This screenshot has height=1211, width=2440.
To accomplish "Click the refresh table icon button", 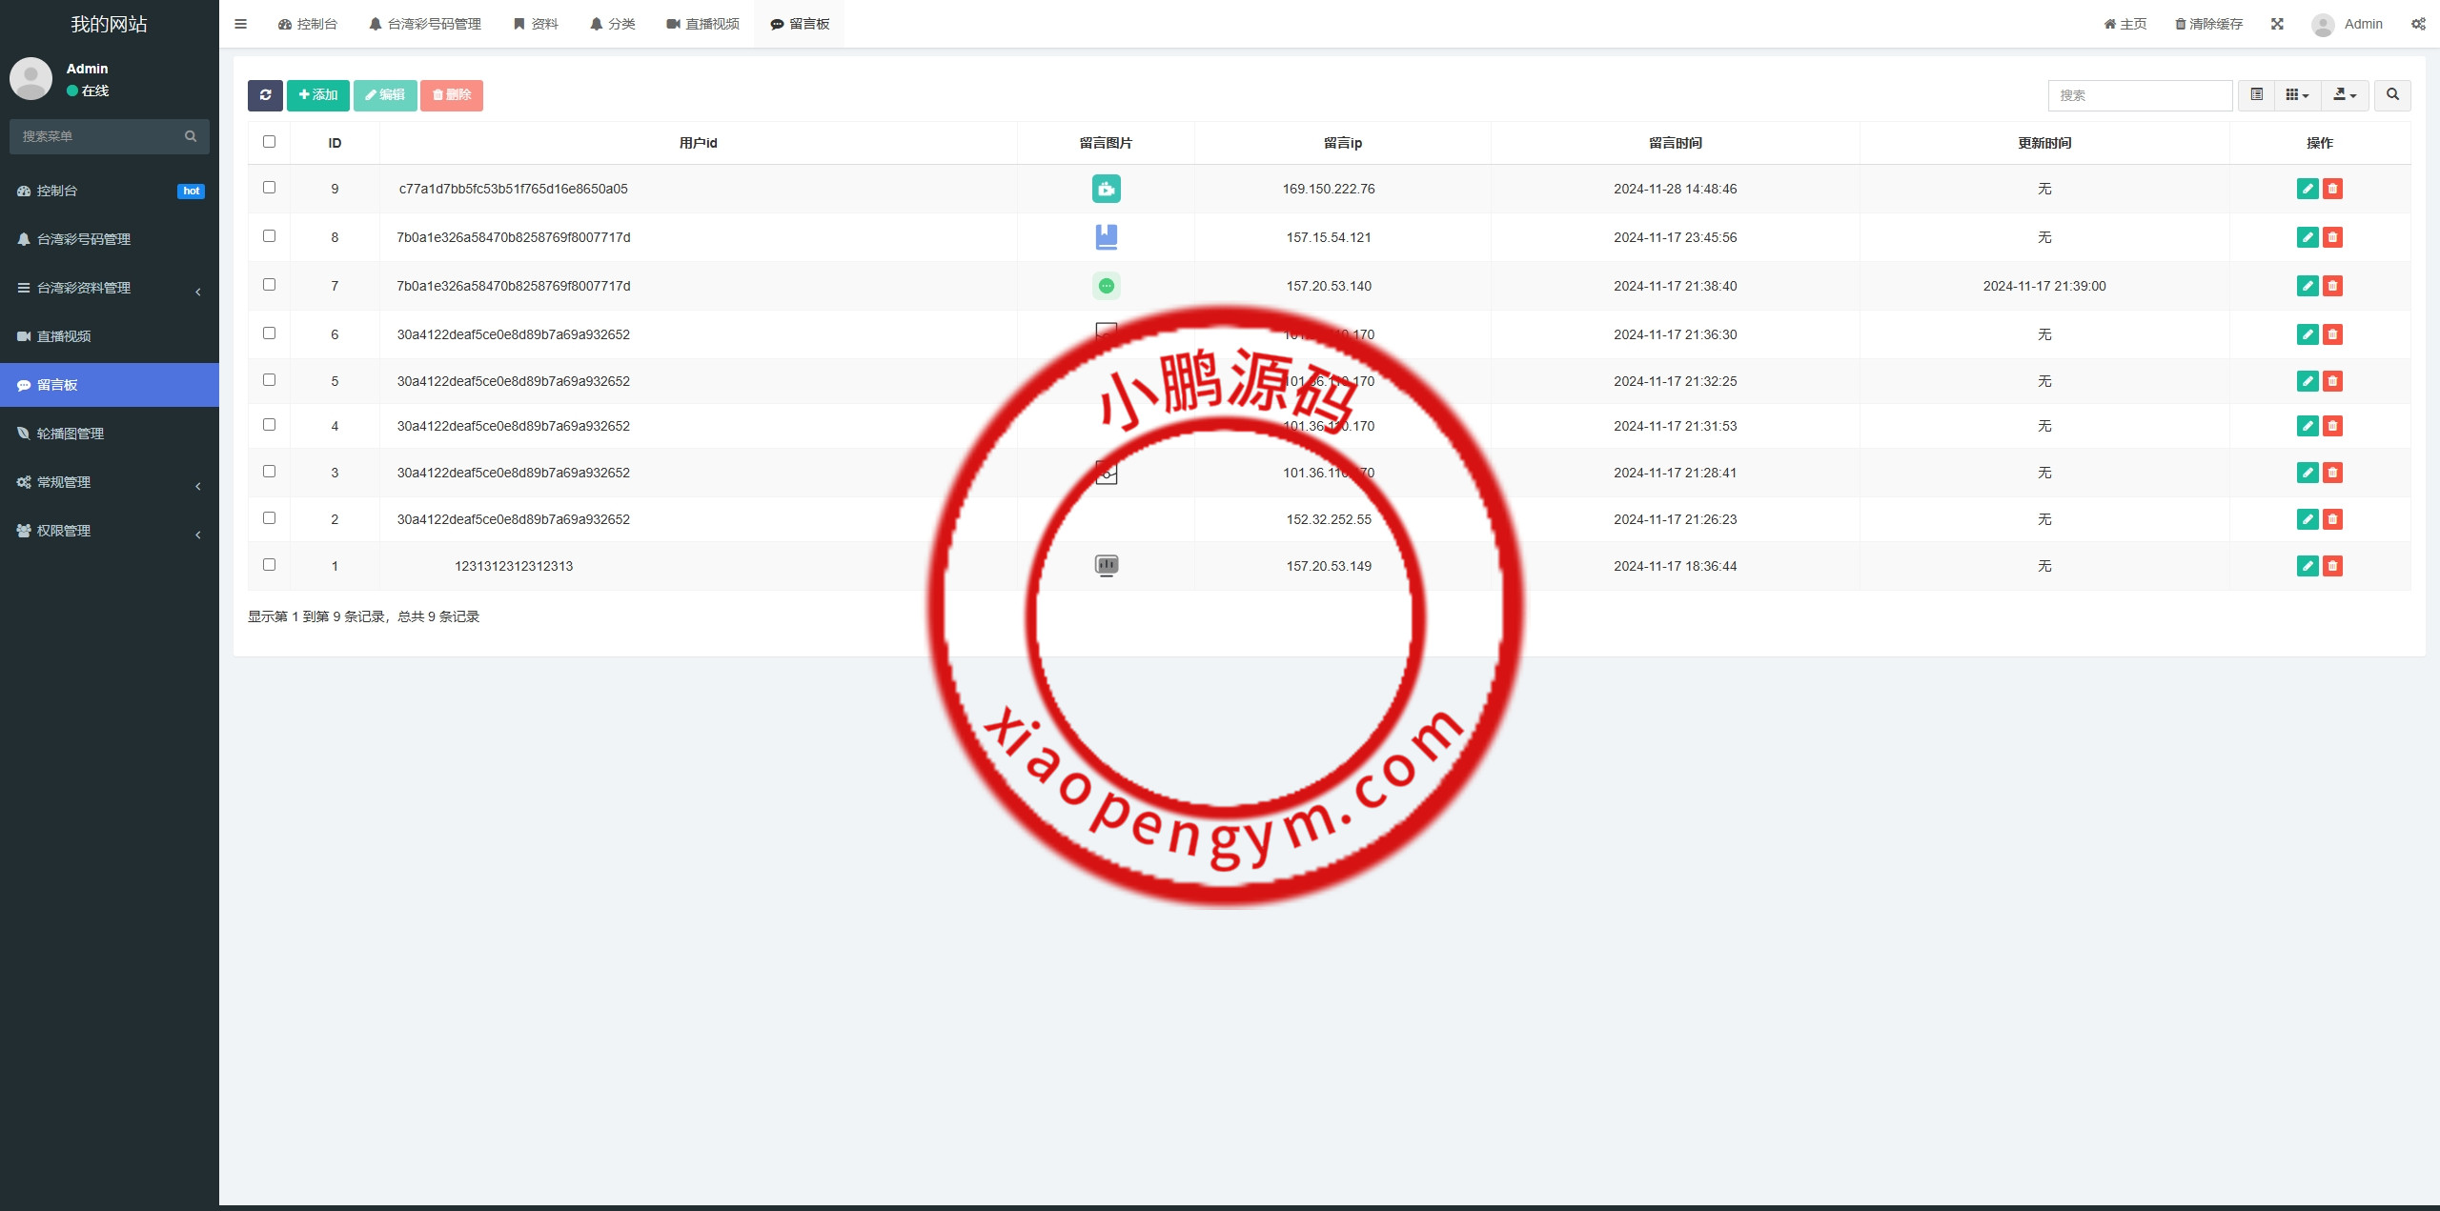I will point(265,95).
